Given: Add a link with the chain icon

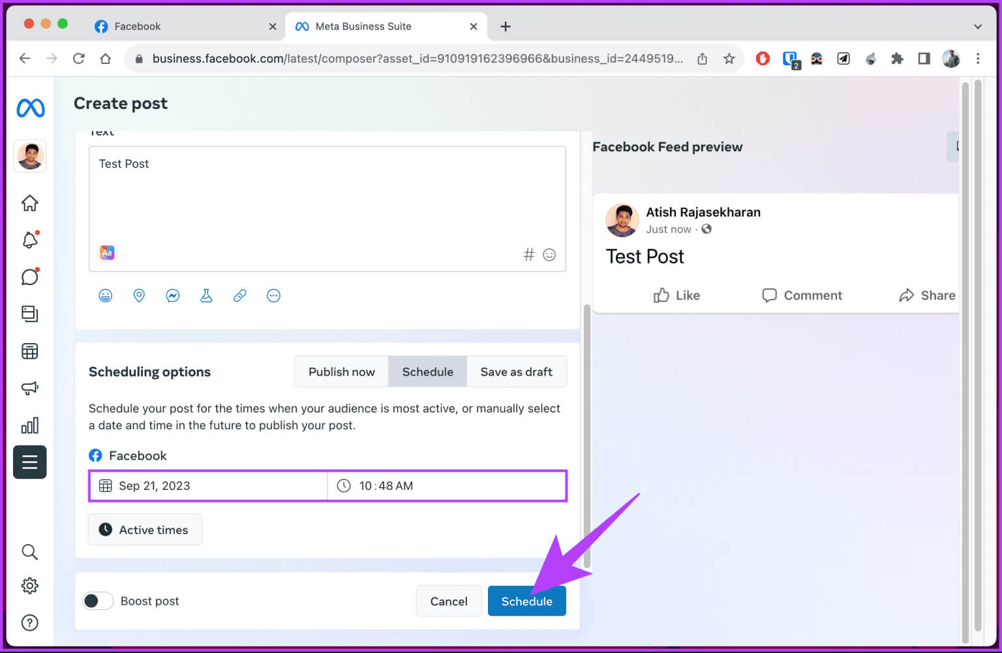Looking at the screenshot, I should [x=240, y=296].
